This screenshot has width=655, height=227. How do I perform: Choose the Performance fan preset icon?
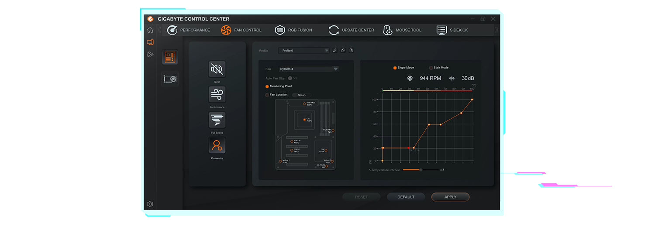pyautogui.click(x=217, y=94)
